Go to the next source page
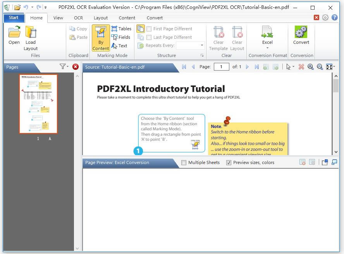344x254 pixels. tap(247, 67)
